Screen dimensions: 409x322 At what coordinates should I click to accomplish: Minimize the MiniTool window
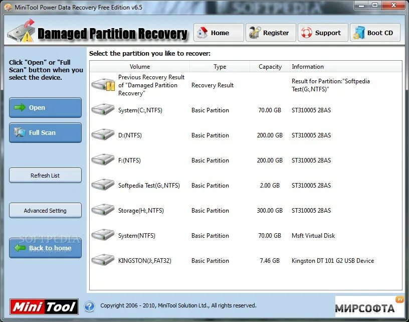(x=361, y=5)
